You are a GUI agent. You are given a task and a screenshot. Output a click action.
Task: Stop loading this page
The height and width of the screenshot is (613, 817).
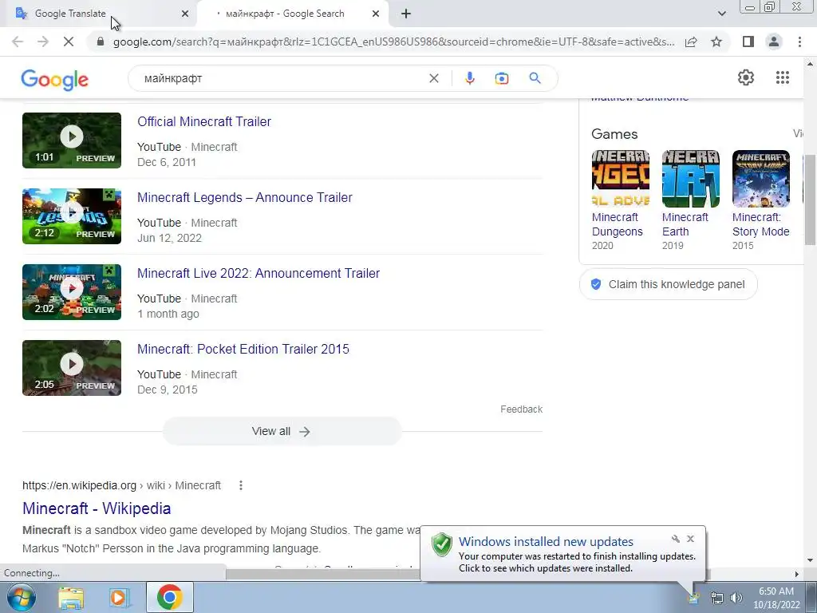69,42
